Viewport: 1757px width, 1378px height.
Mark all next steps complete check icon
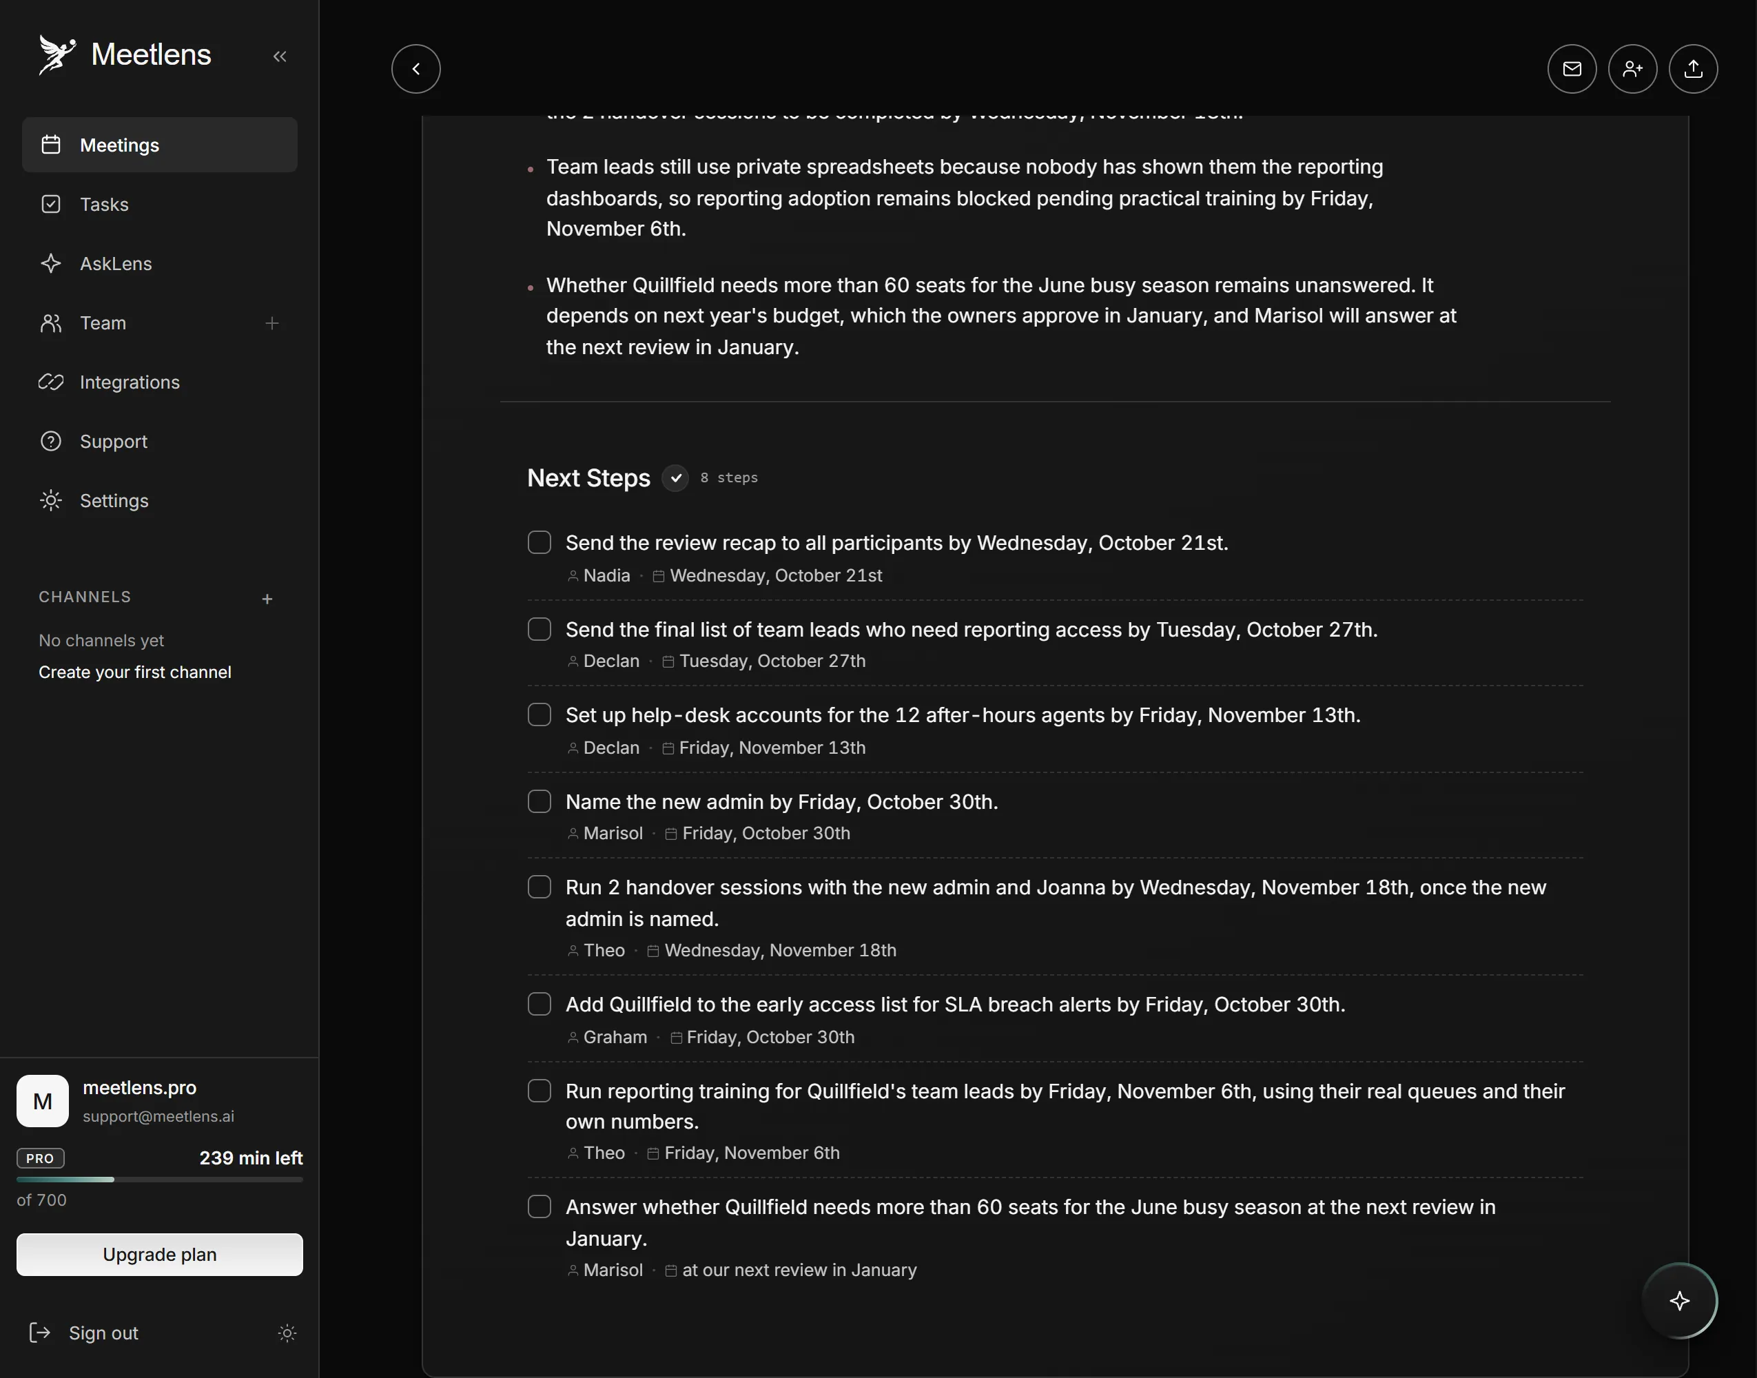click(675, 477)
